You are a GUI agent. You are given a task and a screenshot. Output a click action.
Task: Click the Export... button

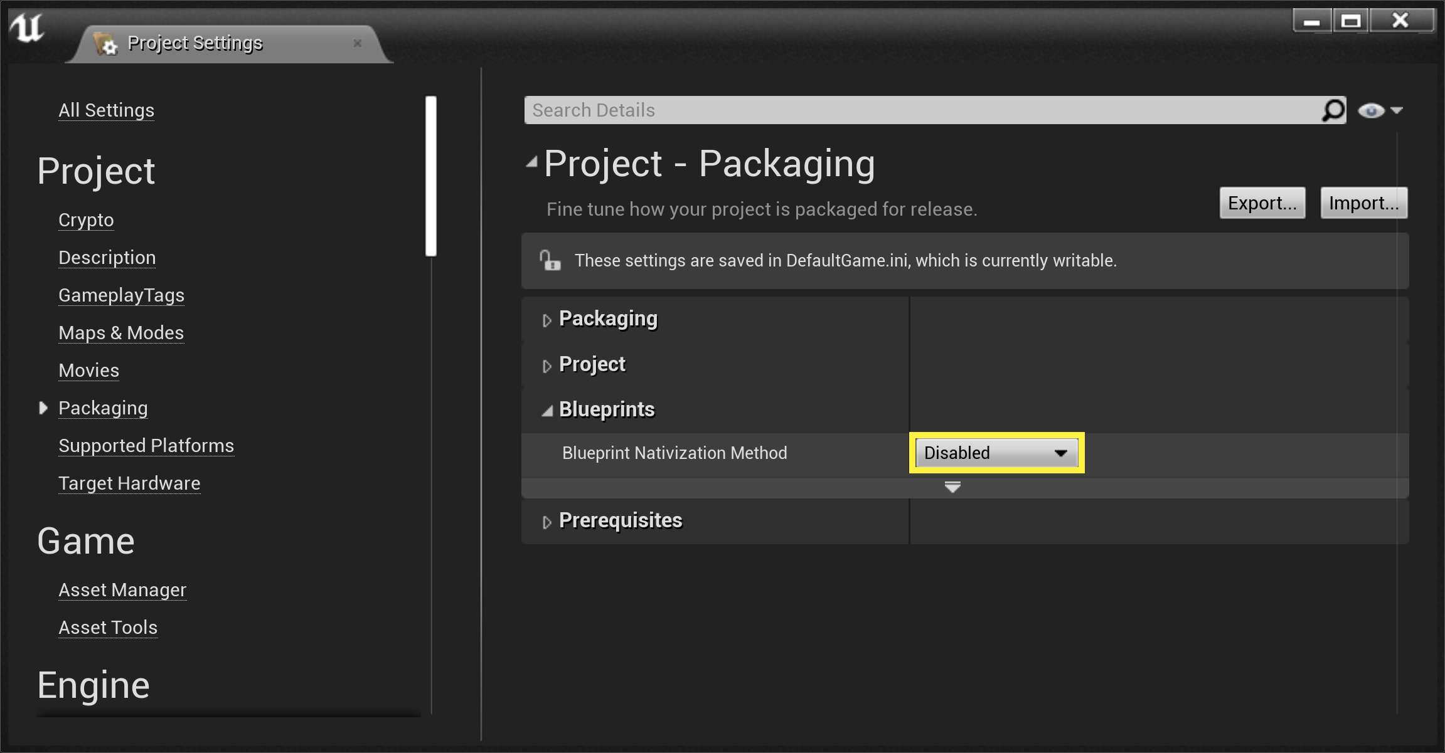[x=1262, y=203]
